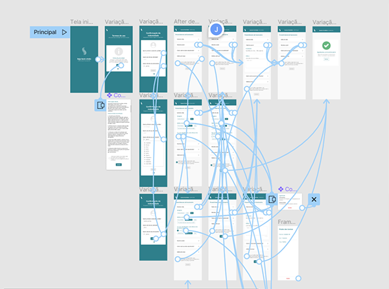Click the Principal flow play arrow
The height and width of the screenshot is (289, 389).
pyautogui.click(x=64, y=32)
